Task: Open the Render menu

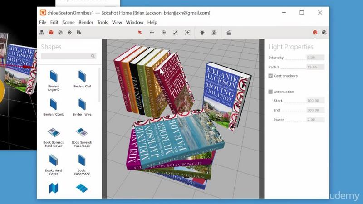Action: (x=86, y=22)
